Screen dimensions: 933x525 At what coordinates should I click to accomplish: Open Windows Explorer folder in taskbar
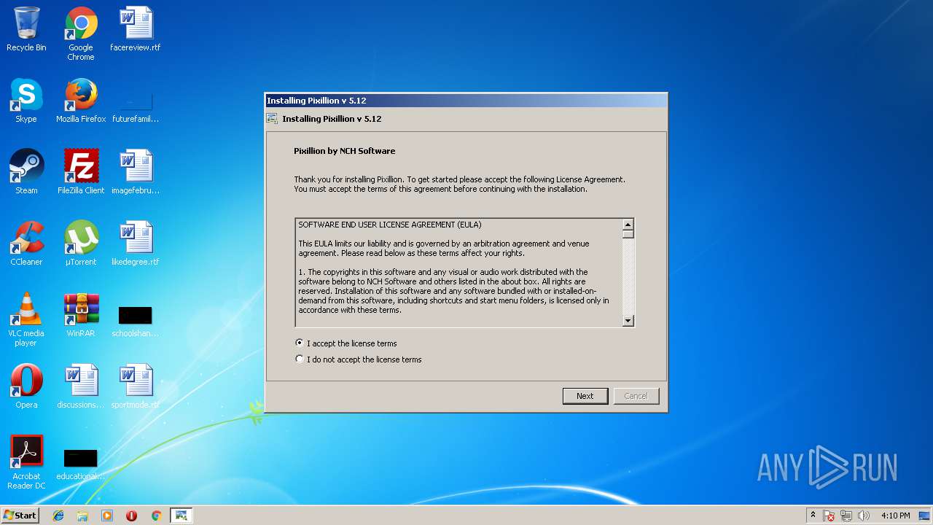pyautogui.click(x=82, y=516)
